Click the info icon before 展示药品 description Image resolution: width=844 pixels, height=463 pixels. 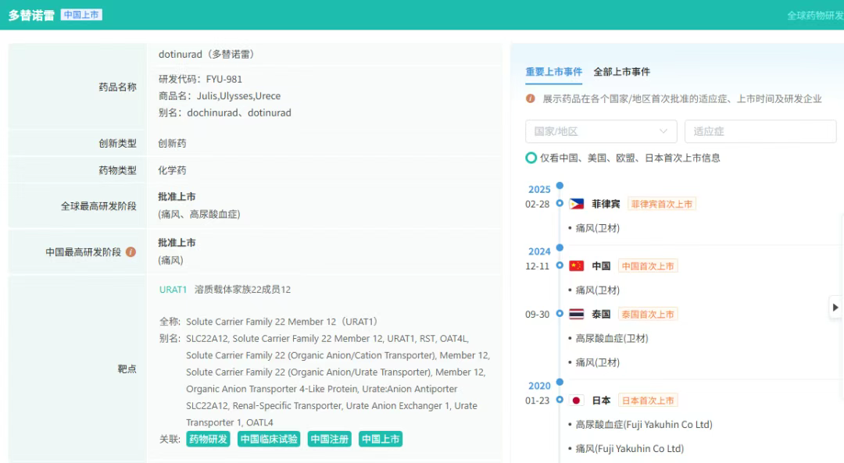tap(531, 99)
